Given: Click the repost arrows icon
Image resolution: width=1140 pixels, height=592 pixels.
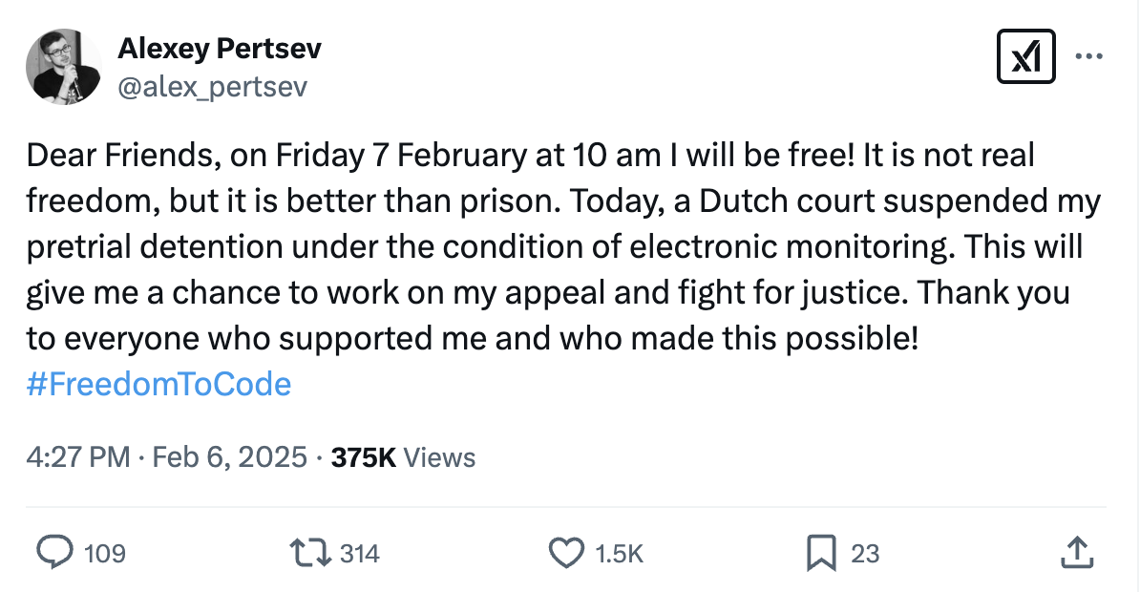Looking at the screenshot, I should point(311,553).
